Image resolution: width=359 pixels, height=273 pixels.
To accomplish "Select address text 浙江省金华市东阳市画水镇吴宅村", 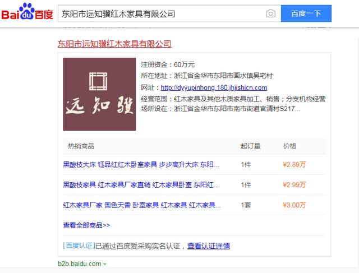I will click(223, 76).
